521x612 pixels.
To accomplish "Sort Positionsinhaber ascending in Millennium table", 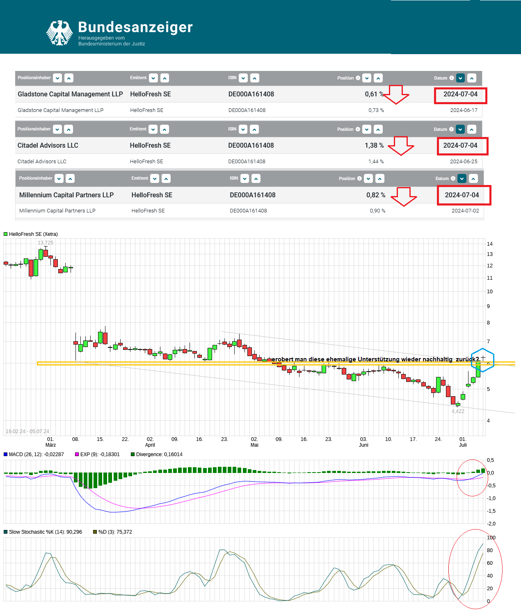I will point(70,178).
